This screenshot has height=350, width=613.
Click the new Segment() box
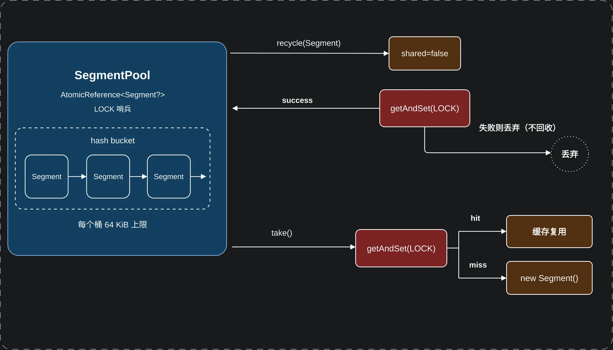pyautogui.click(x=549, y=278)
